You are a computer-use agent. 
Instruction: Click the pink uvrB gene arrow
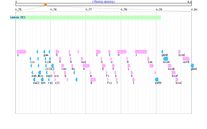coord(186,59)
